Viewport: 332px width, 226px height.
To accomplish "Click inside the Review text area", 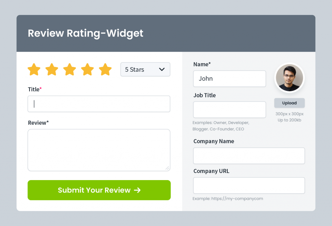I will (x=99, y=149).
